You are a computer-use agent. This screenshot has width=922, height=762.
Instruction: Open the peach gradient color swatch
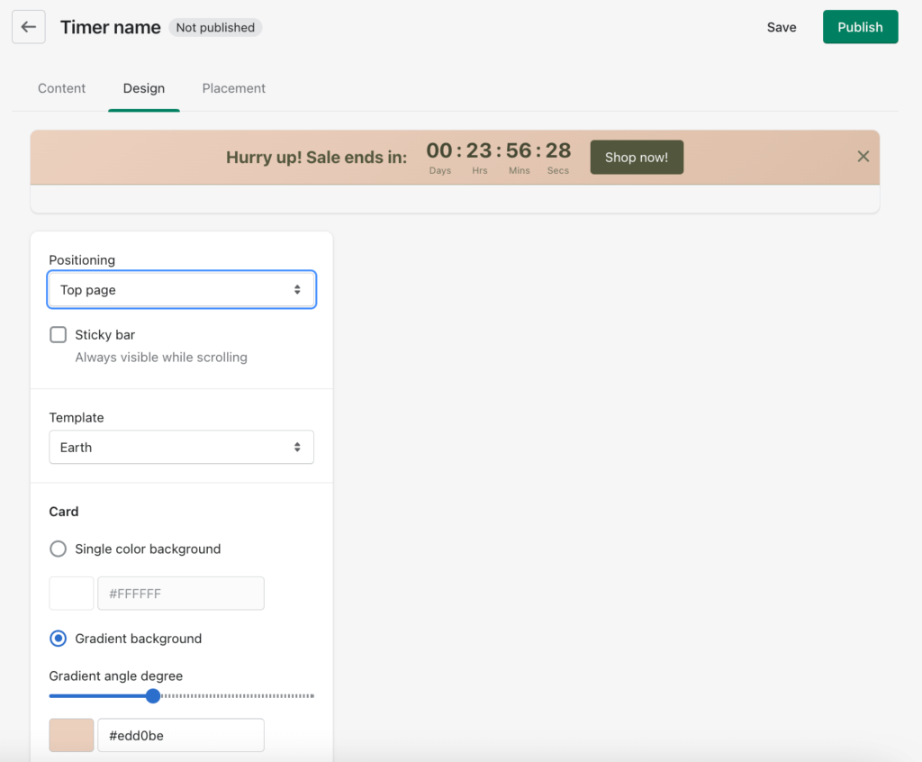coord(71,735)
